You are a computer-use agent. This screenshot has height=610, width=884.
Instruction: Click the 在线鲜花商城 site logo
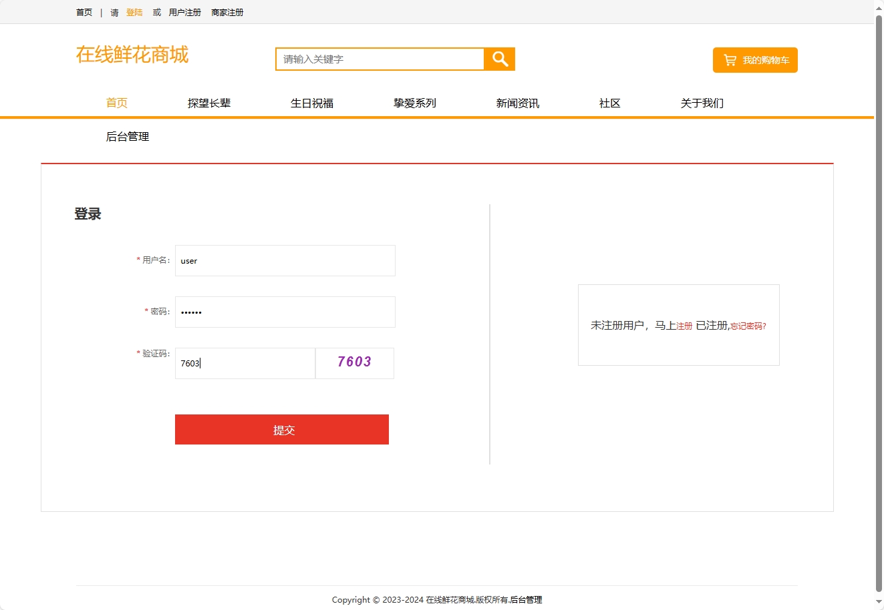point(132,55)
